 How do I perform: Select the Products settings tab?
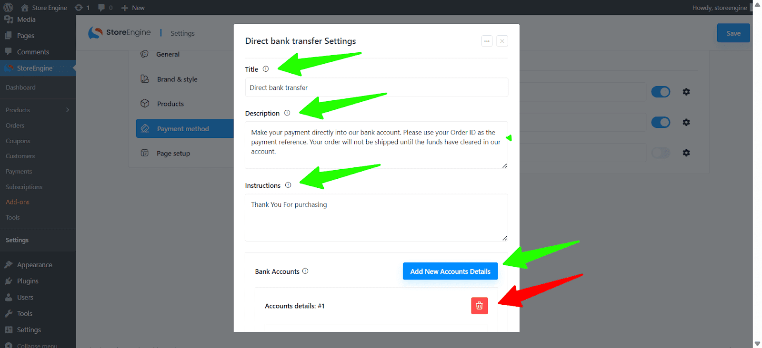pos(170,104)
